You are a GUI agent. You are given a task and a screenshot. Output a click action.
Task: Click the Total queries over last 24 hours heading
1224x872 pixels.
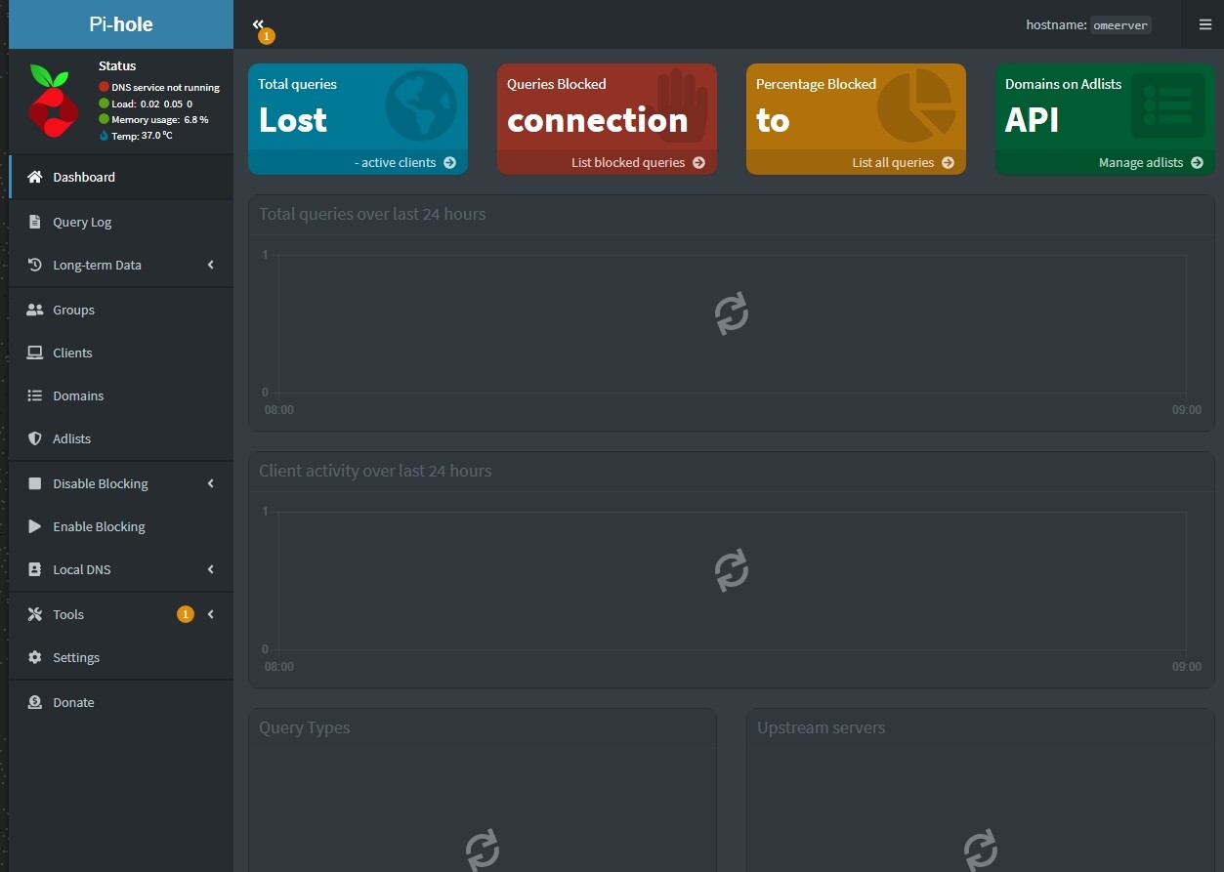click(x=372, y=214)
